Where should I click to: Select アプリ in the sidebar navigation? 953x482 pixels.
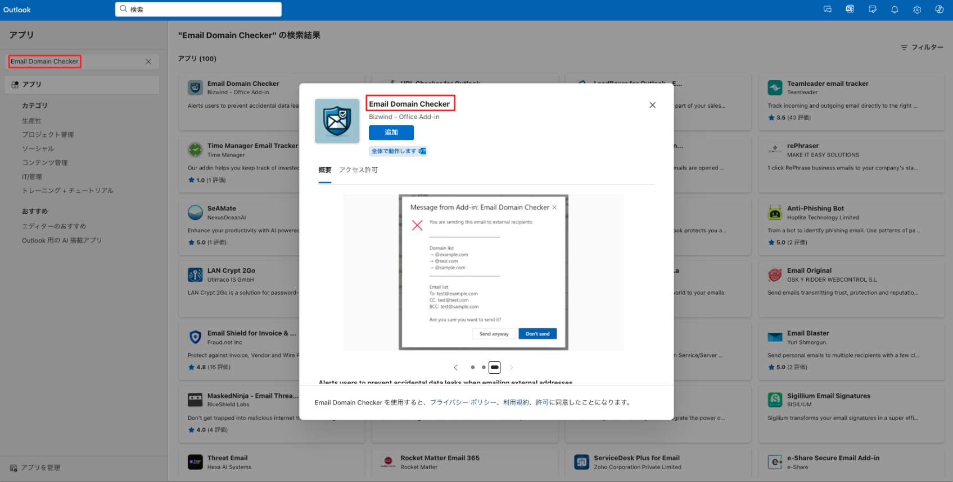[x=82, y=85]
